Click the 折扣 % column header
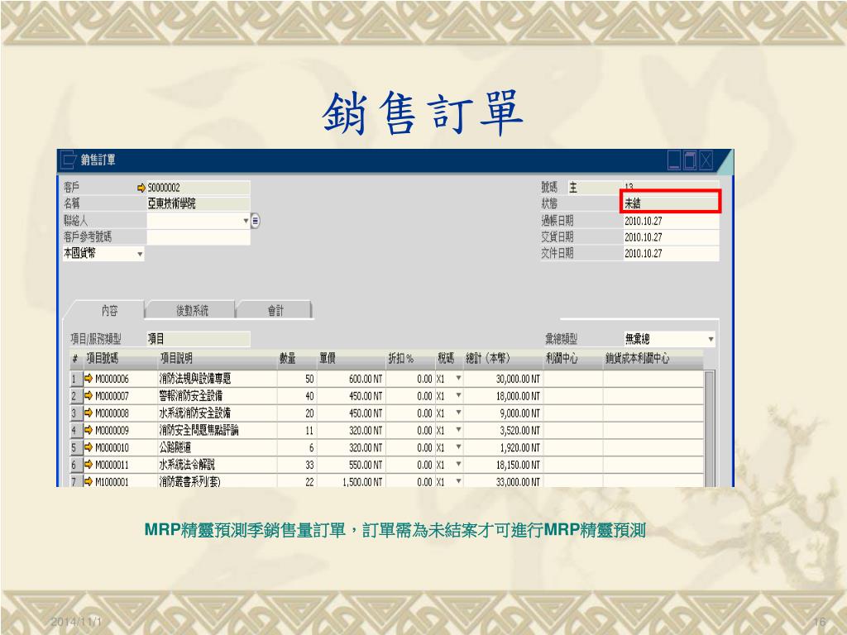Viewport: 847px width, 635px height. (410, 359)
